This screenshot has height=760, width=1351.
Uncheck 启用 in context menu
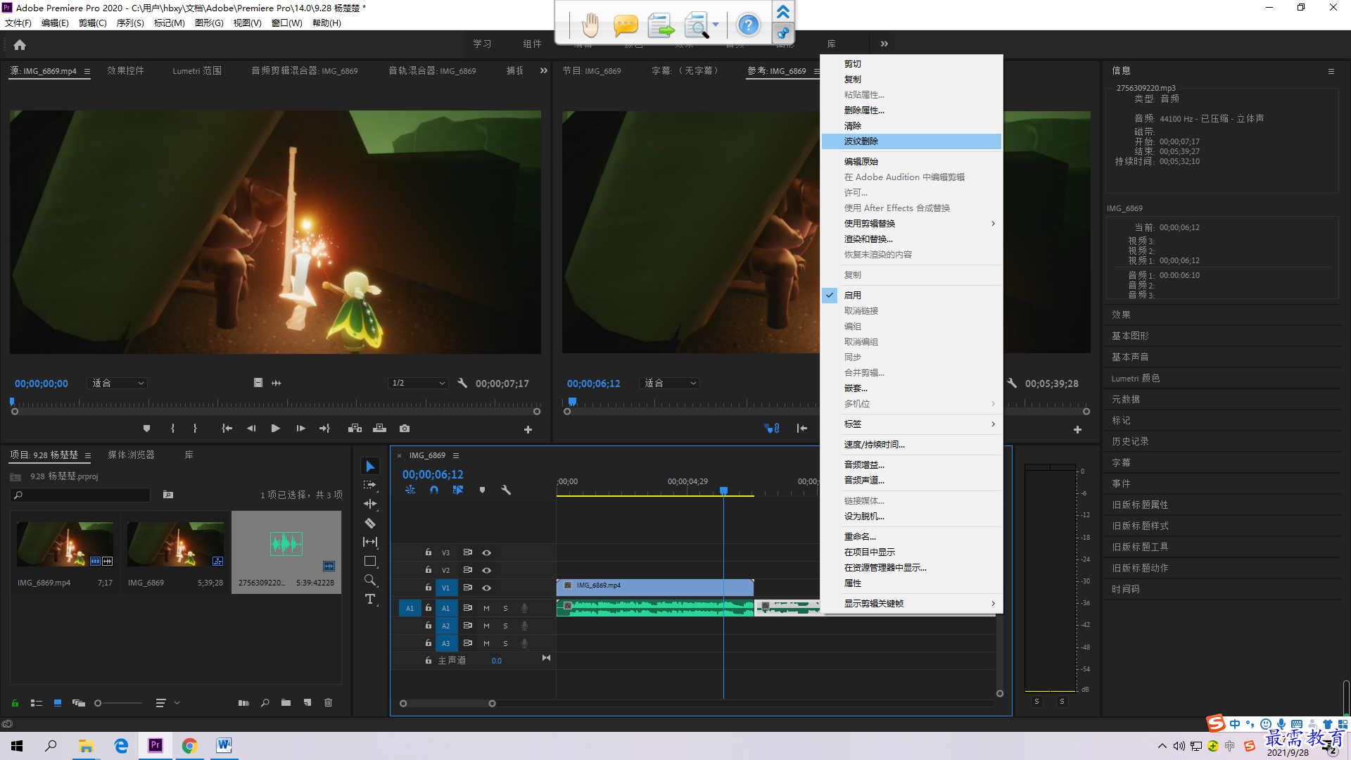coord(912,295)
